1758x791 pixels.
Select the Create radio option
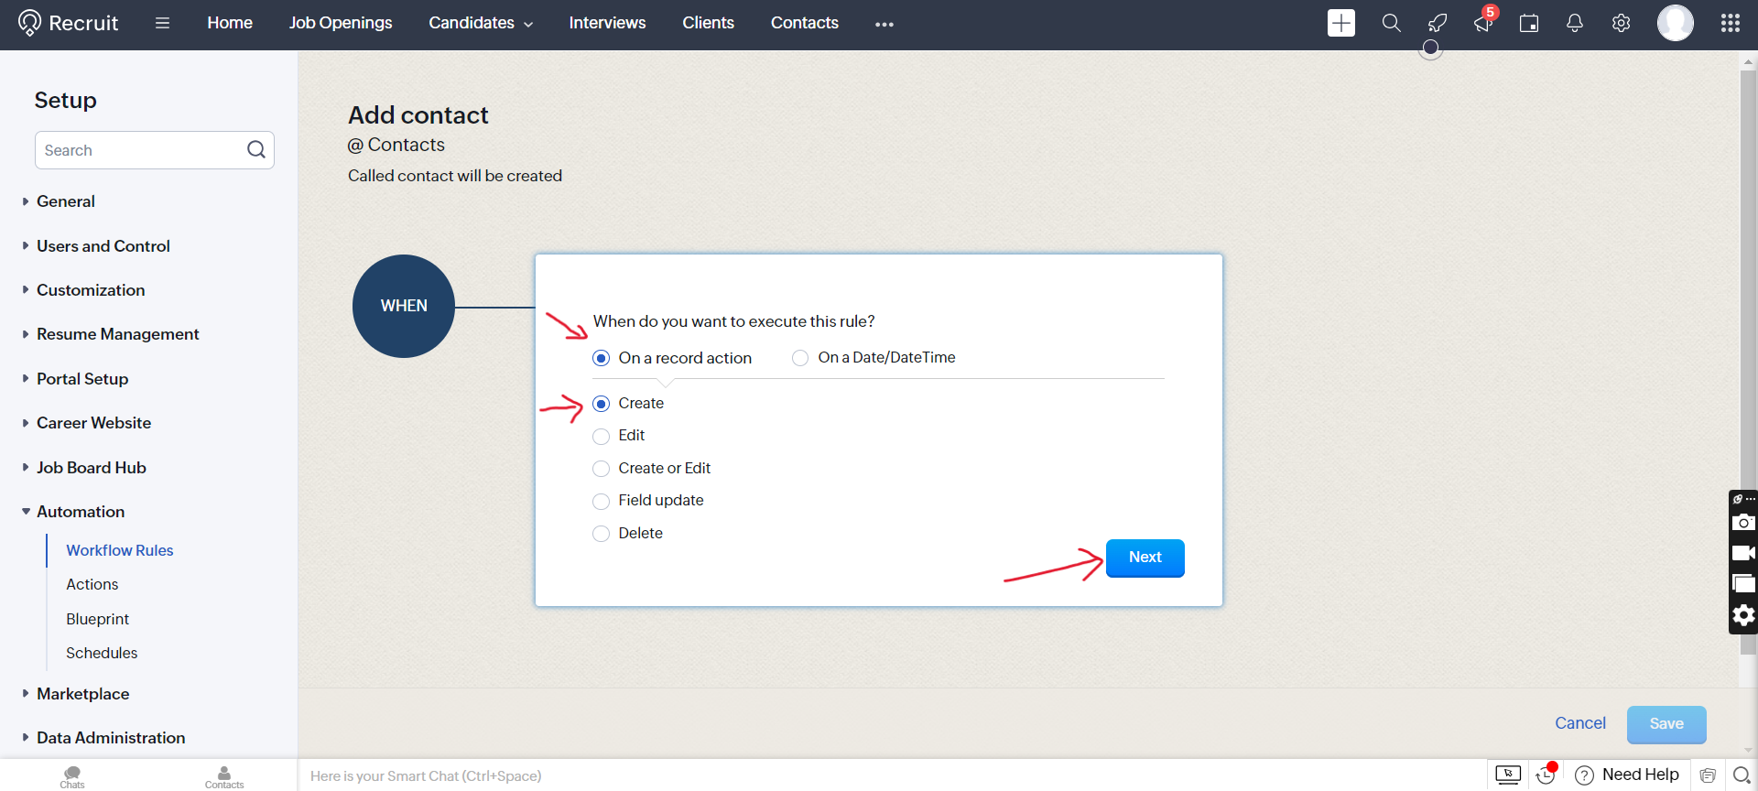click(602, 404)
